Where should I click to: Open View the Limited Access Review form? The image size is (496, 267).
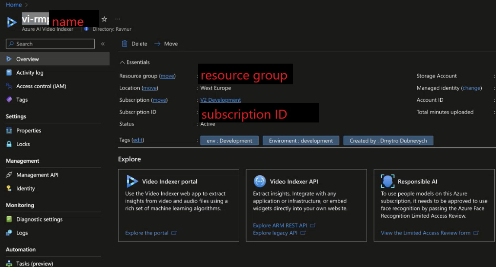(x=426, y=233)
